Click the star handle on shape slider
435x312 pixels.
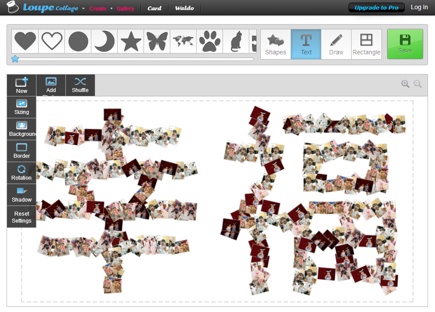pyautogui.click(x=15, y=59)
